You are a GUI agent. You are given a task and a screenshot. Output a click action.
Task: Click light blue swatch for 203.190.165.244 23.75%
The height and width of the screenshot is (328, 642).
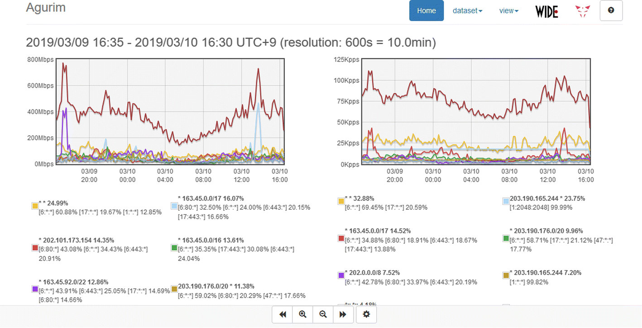point(506,201)
